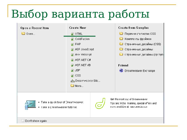Screen dimensions: 187x140
Task: Click the ASP.NET VB document icon
Action: [72, 65]
